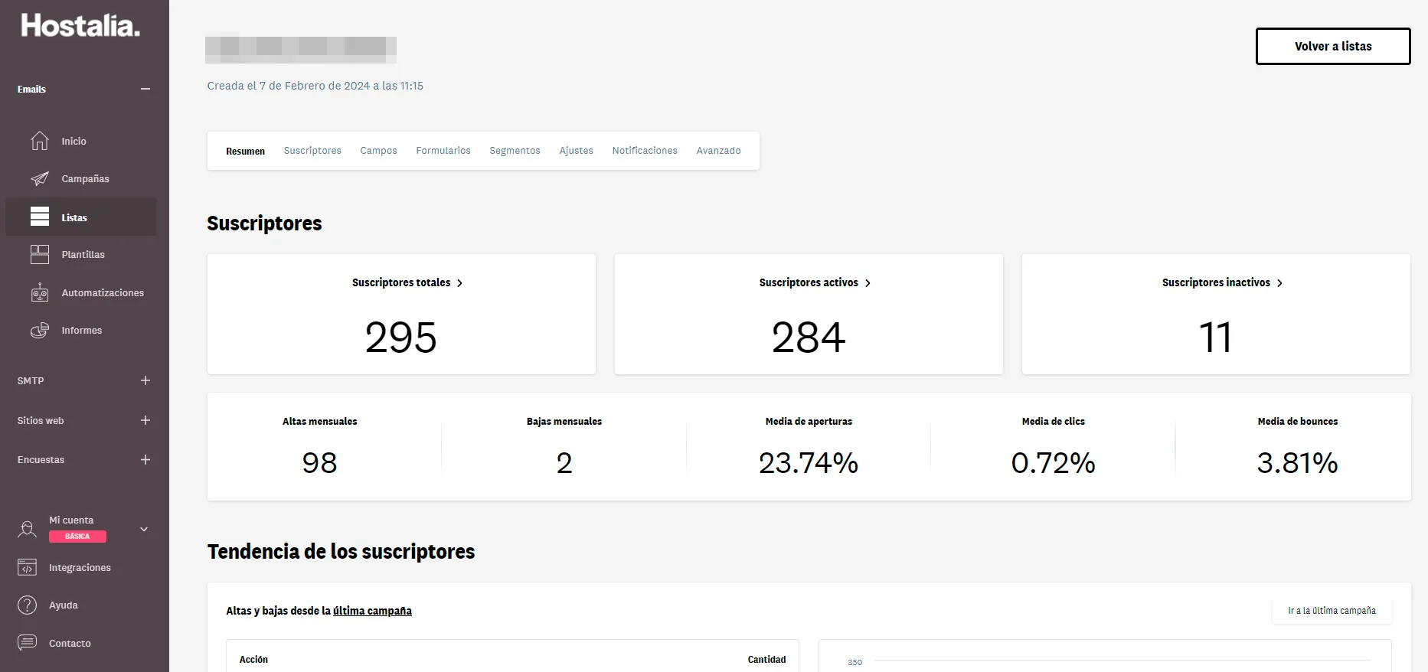The image size is (1428, 672).
Task: Click the Cantidad column header
Action: 766,660
